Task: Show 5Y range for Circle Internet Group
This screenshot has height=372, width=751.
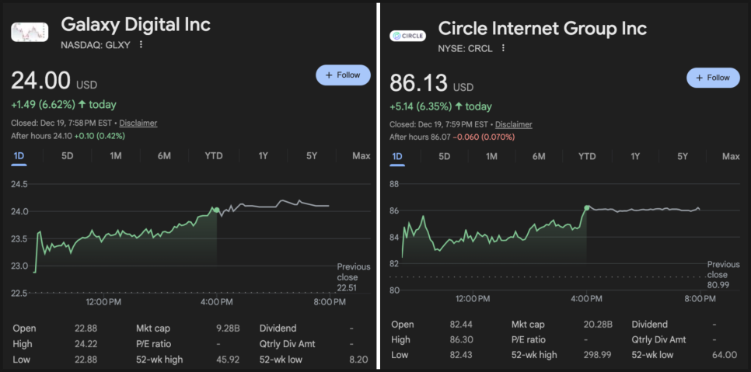Action: (683, 157)
